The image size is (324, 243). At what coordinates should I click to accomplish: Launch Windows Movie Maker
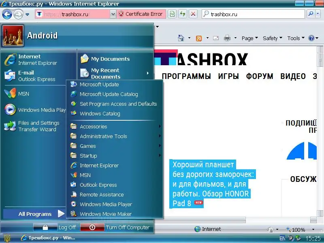pos(115,214)
